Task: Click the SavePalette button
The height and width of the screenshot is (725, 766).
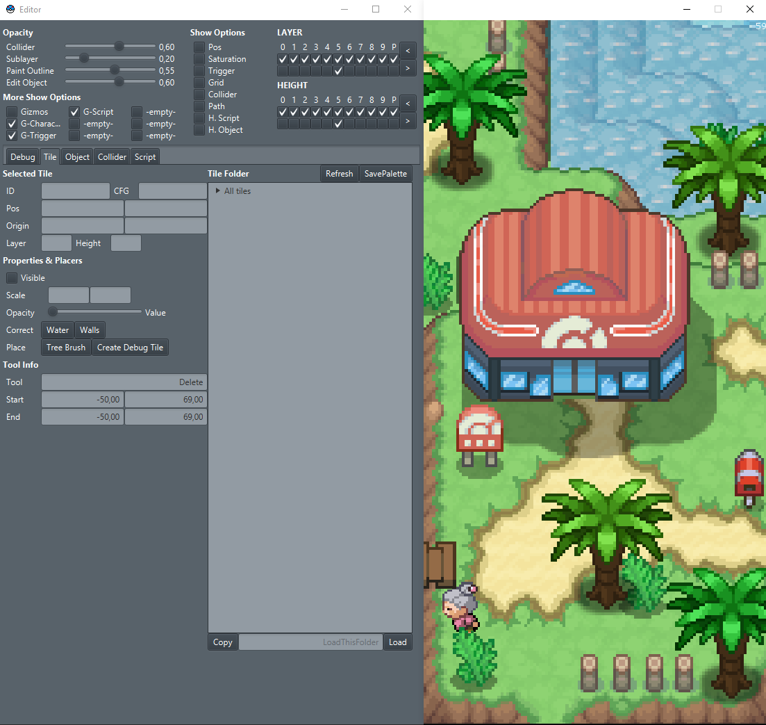Action: pyautogui.click(x=385, y=174)
